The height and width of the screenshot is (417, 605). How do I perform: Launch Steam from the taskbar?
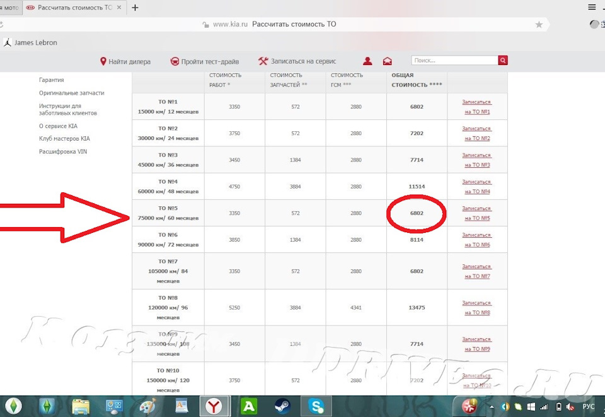(x=282, y=406)
